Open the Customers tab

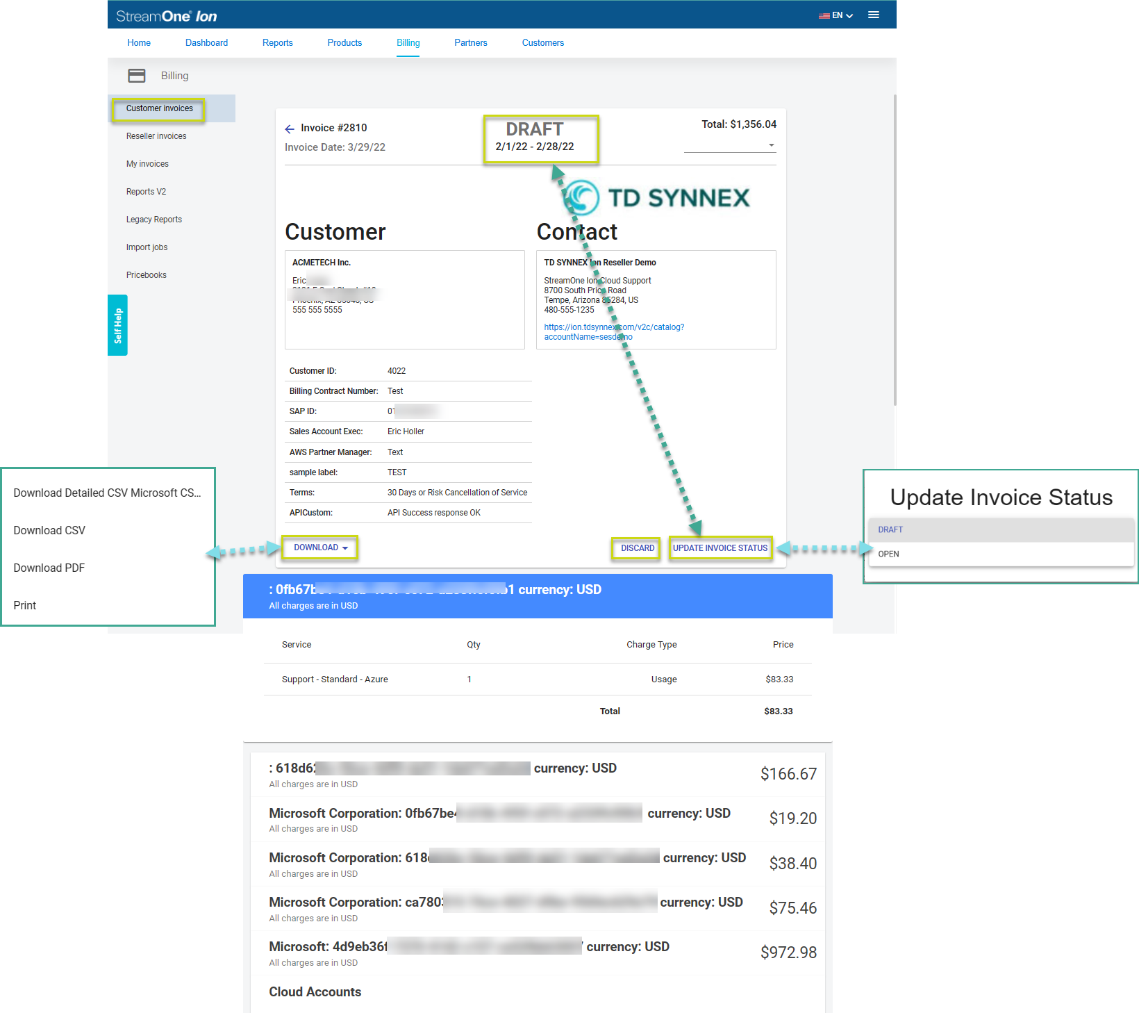[543, 43]
